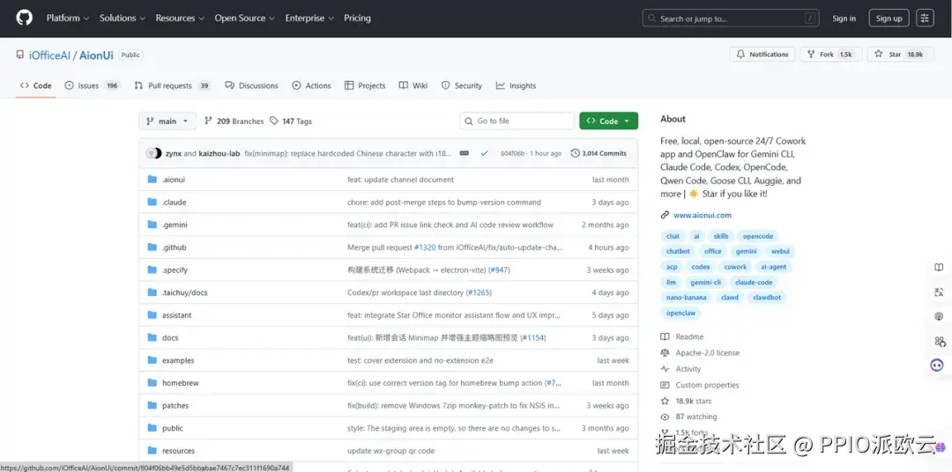Switch to the Code tab
This screenshot has width=952, height=472.
pos(36,85)
